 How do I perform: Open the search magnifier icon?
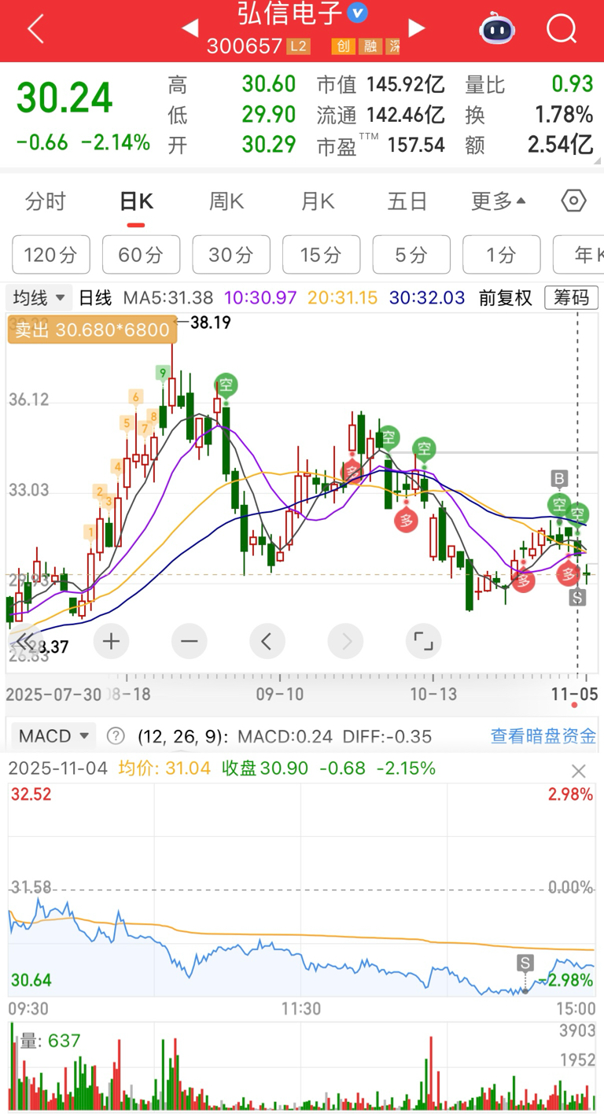coord(562,30)
